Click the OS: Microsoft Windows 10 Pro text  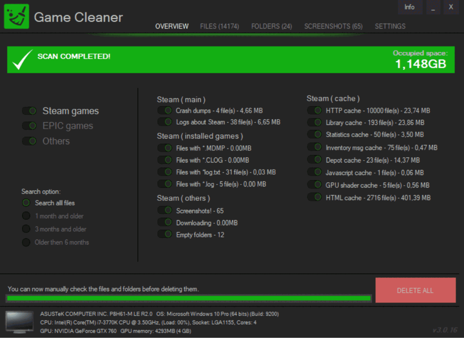tap(218, 314)
